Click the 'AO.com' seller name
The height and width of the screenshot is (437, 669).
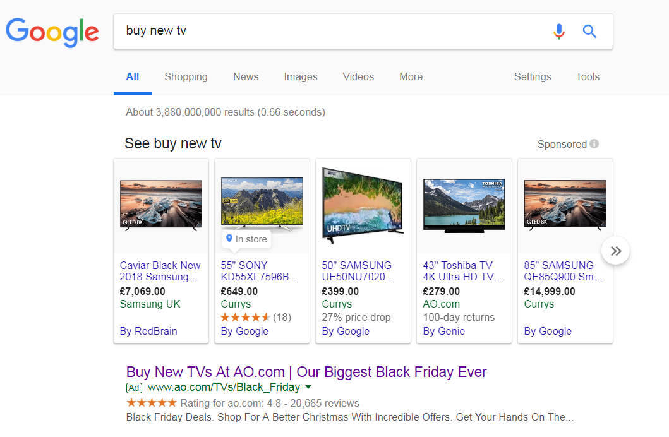coord(441,304)
